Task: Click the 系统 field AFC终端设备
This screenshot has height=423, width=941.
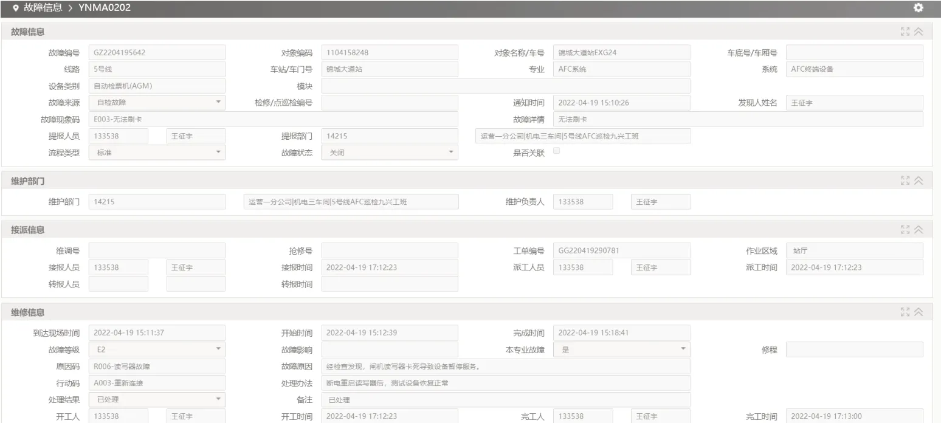Action: coord(855,69)
